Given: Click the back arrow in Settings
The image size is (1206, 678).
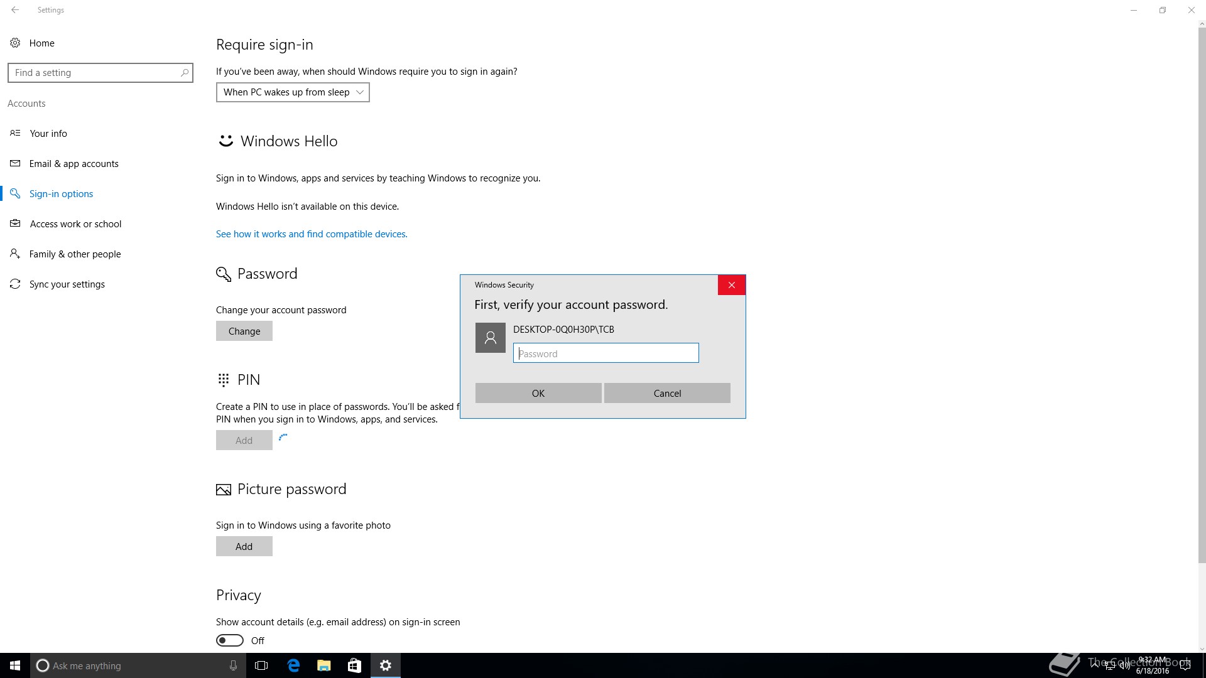Looking at the screenshot, I should pyautogui.click(x=15, y=10).
